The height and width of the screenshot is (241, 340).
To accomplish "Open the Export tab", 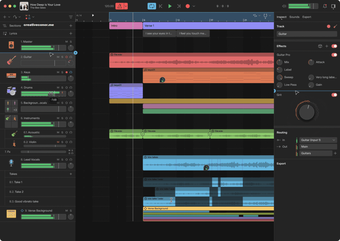I will pos(306,17).
